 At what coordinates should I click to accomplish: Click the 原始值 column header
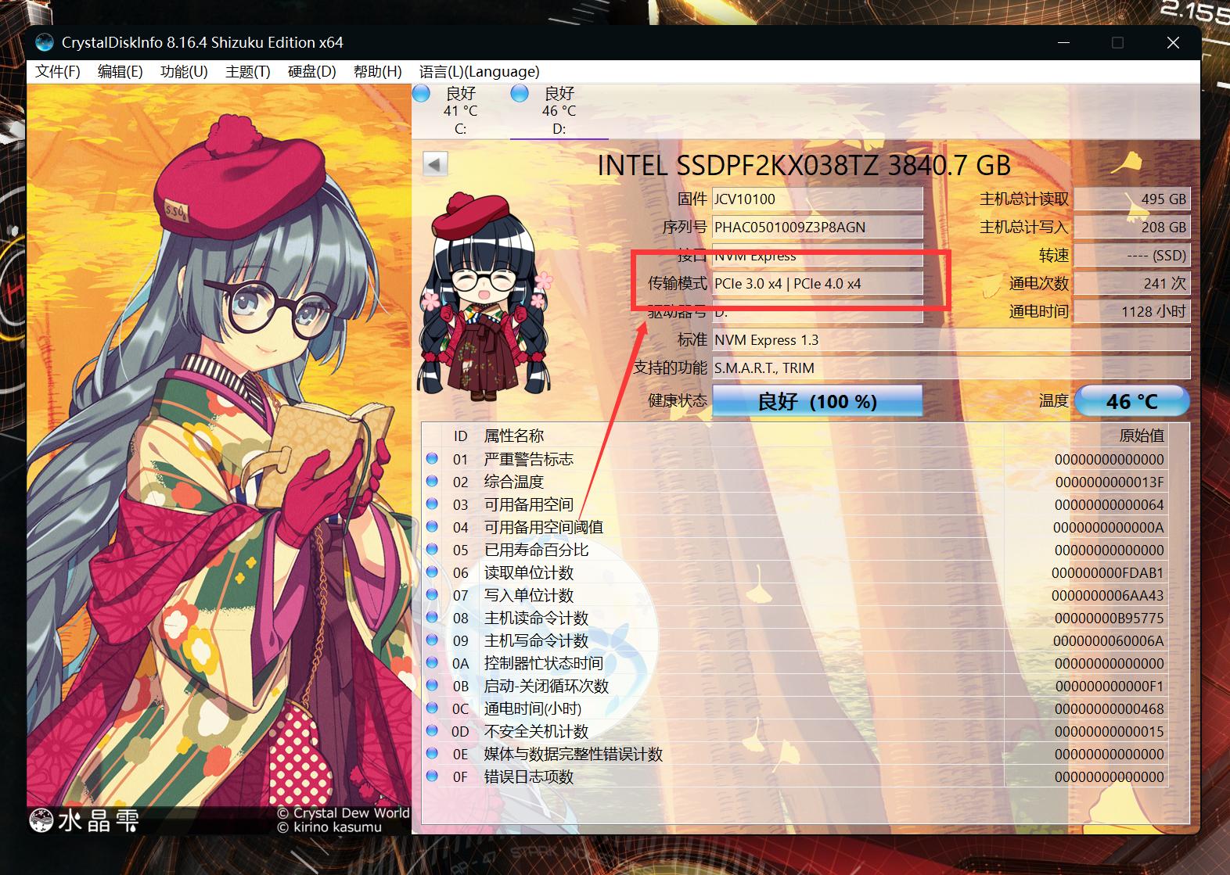[1141, 436]
